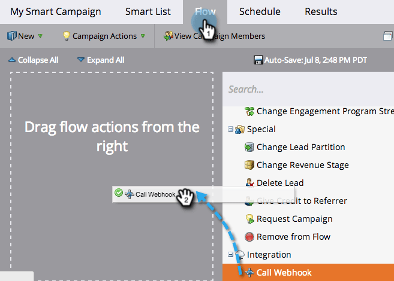Click the red Remove from Flow icon

pyautogui.click(x=249, y=237)
